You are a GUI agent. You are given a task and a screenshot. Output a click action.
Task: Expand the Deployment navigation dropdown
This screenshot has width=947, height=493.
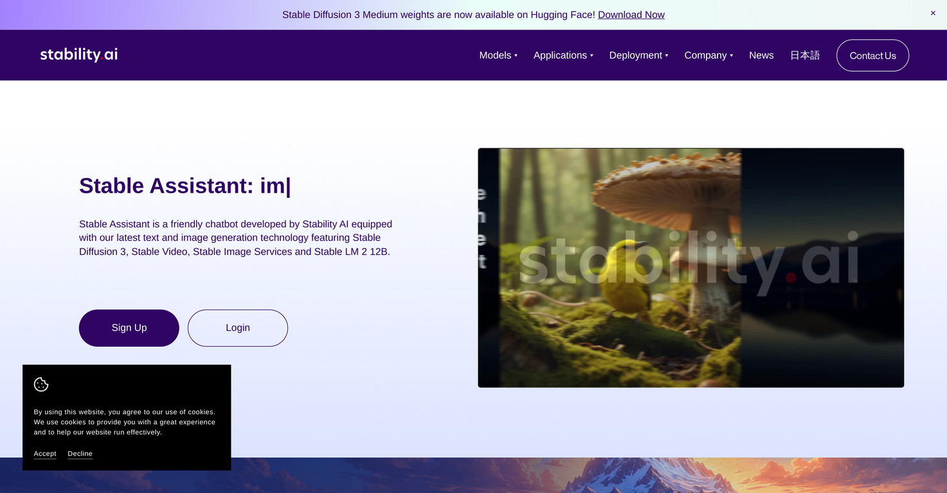pyautogui.click(x=638, y=55)
